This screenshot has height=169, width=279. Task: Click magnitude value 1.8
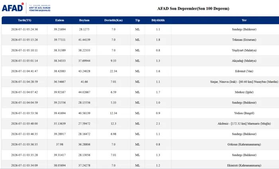pos(158,40)
